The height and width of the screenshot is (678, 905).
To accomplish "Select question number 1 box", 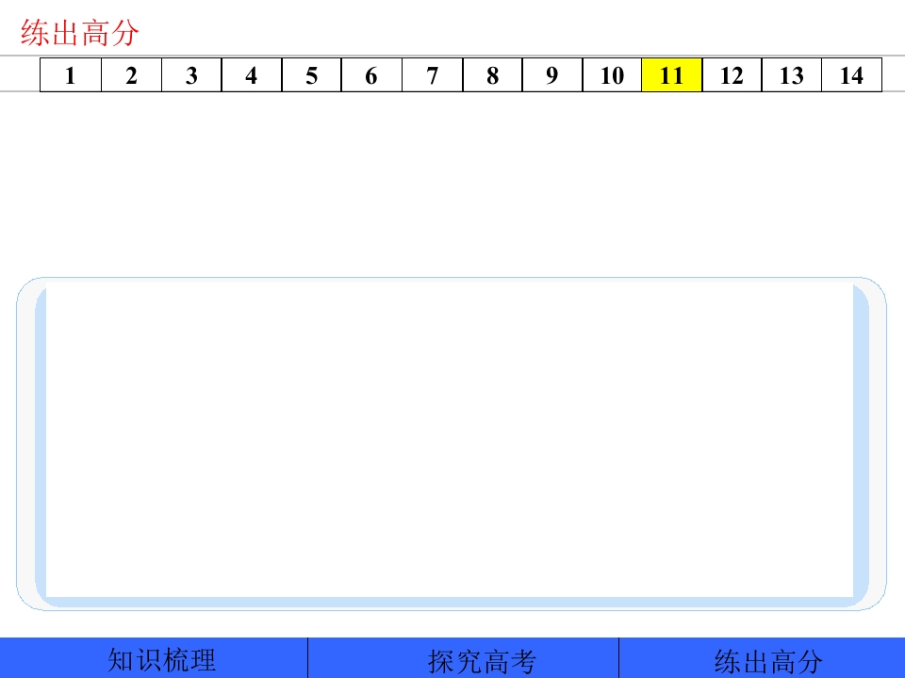I will pyautogui.click(x=71, y=75).
